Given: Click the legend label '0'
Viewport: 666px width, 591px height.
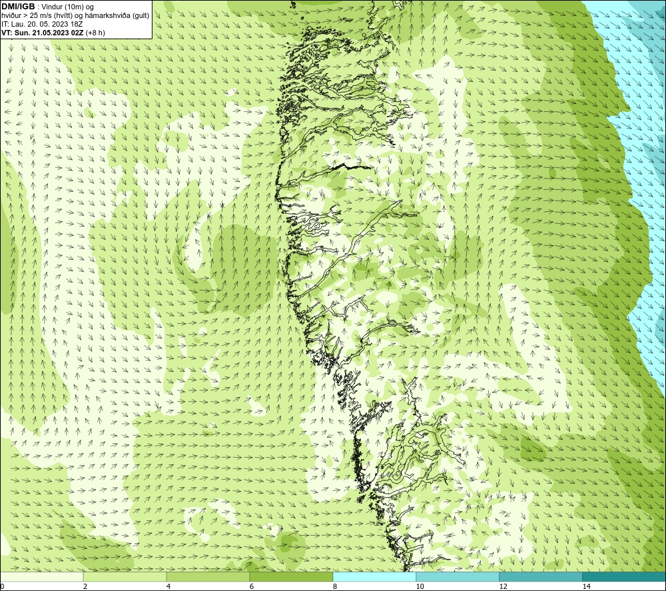Looking at the screenshot, I should (3, 586).
